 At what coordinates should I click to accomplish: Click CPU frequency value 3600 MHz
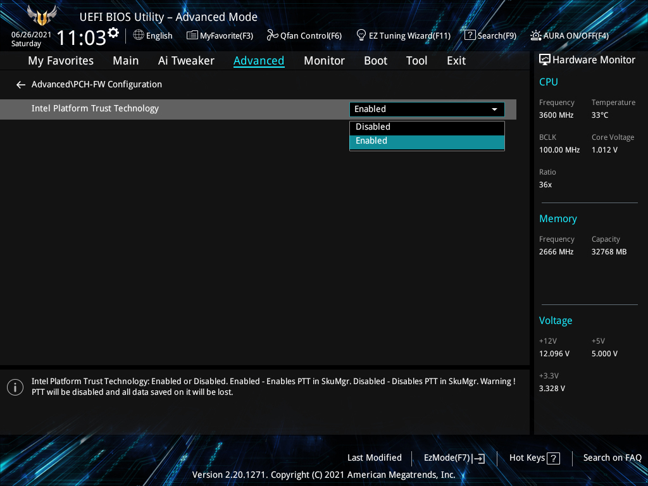(x=556, y=115)
